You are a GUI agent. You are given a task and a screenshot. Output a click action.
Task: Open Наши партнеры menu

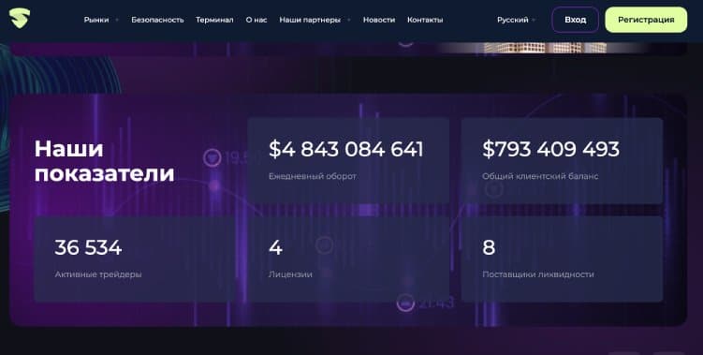(x=310, y=20)
